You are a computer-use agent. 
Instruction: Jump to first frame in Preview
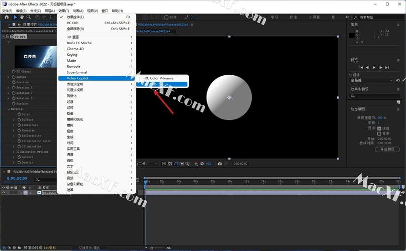point(361,68)
